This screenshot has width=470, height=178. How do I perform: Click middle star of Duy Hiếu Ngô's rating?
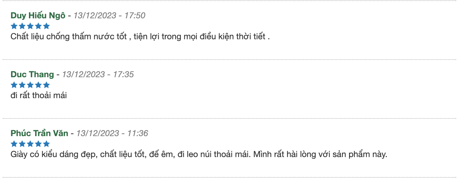click(x=30, y=26)
